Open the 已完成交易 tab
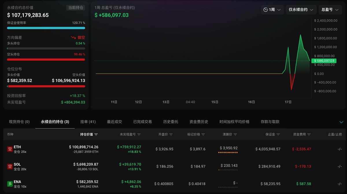347x194 pixels. coord(143,122)
